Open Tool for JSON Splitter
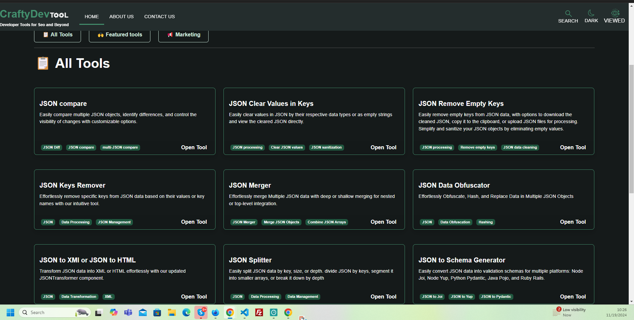Screen dimensions: 634x320 [x=383, y=297]
